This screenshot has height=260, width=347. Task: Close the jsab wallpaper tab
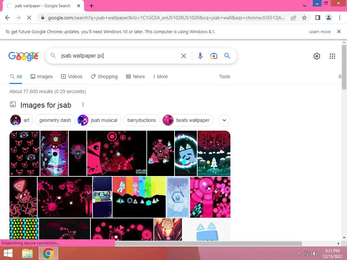click(x=79, y=6)
